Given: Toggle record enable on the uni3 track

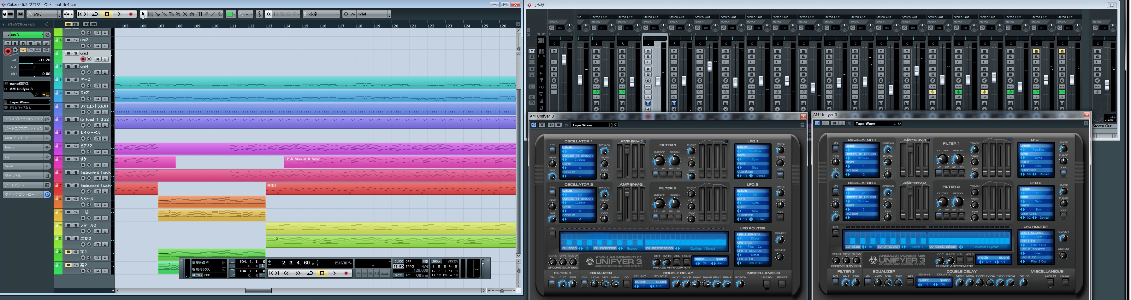Looking at the screenshot, I should pos(83,59).
